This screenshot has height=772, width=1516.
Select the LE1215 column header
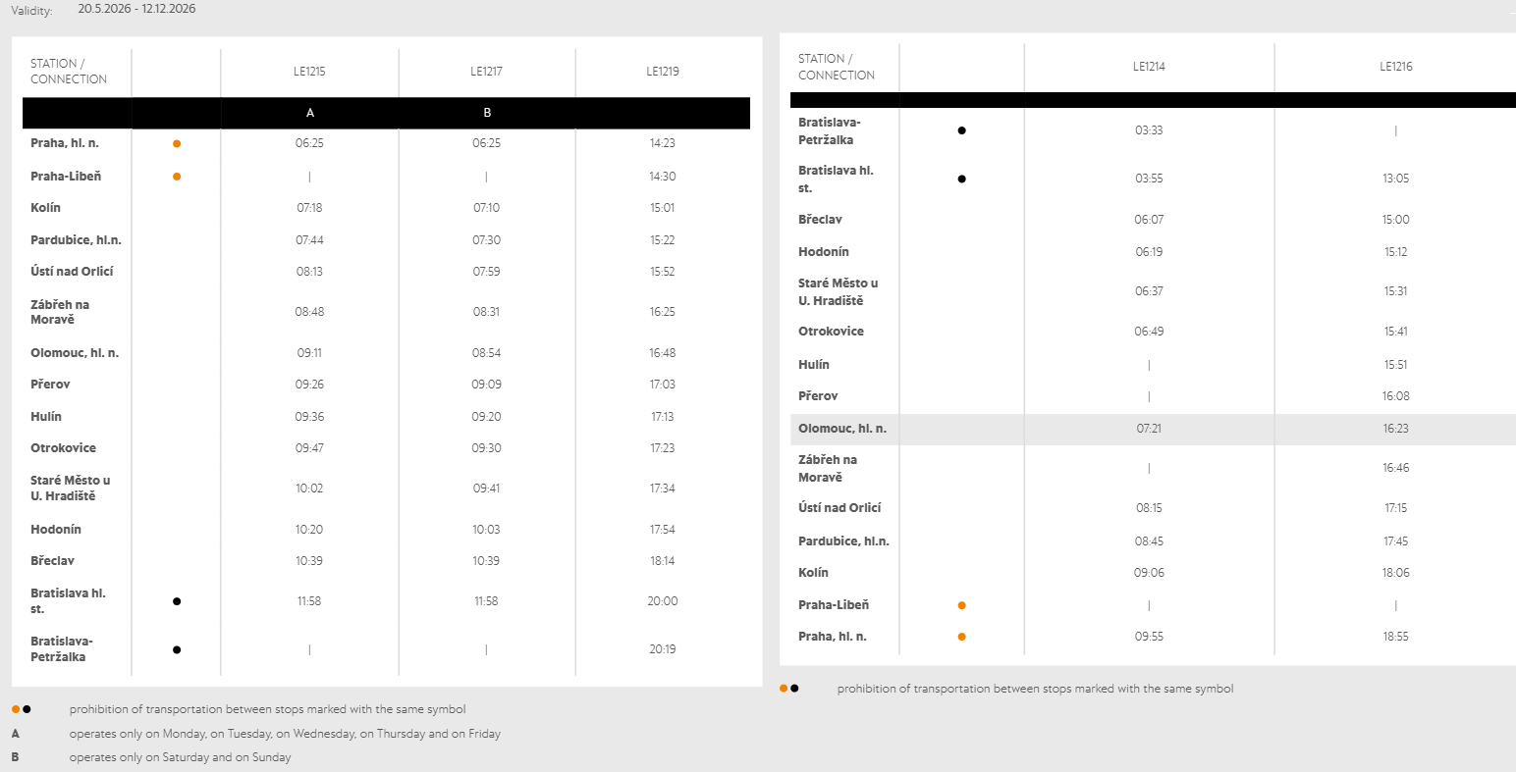point(309,72)
